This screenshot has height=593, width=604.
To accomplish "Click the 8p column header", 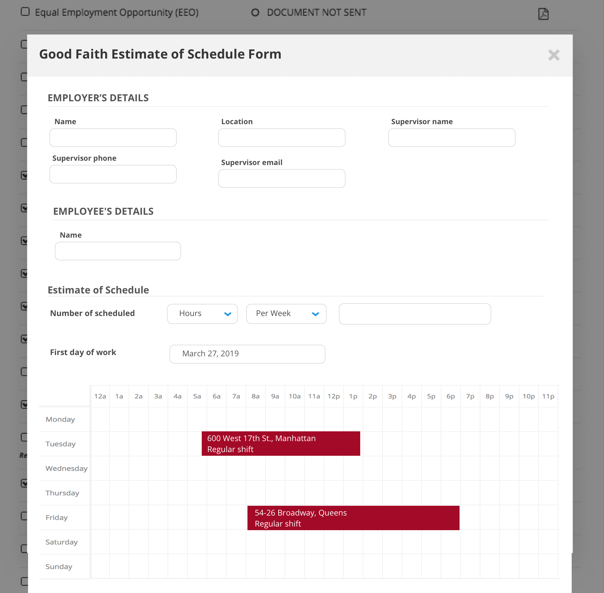I will pos(489,397).
